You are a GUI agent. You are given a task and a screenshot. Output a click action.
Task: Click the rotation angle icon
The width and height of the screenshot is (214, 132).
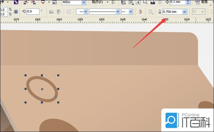24,11
